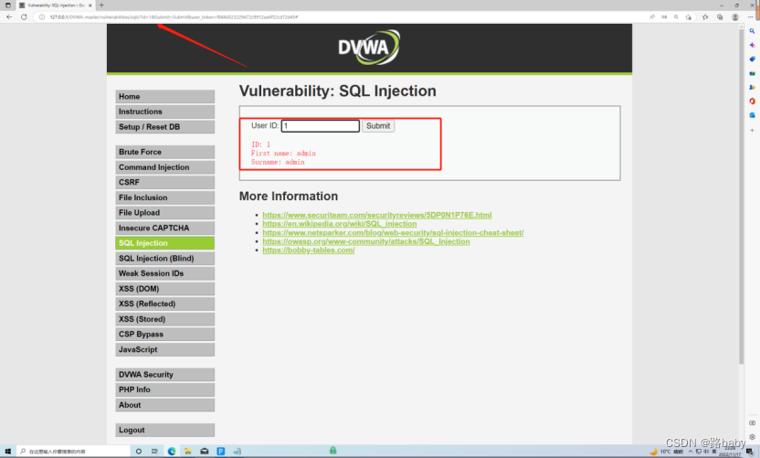Open the Collections panel
Image resolution: width=760 pixels, height=458 pixels.
point(720,17)
